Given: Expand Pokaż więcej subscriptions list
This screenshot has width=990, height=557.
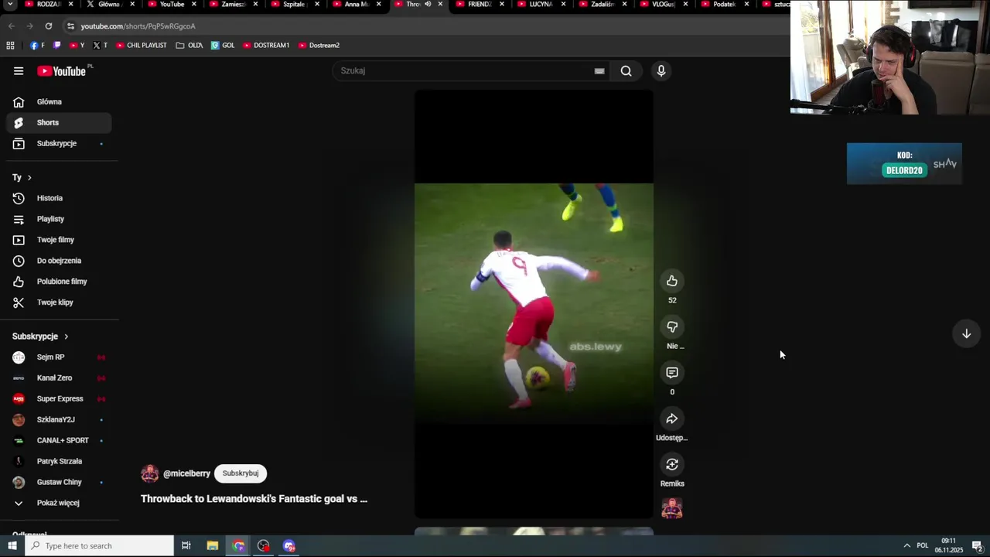Looking at the screenshot, I should pyautogui.click(x=59, y=503).
